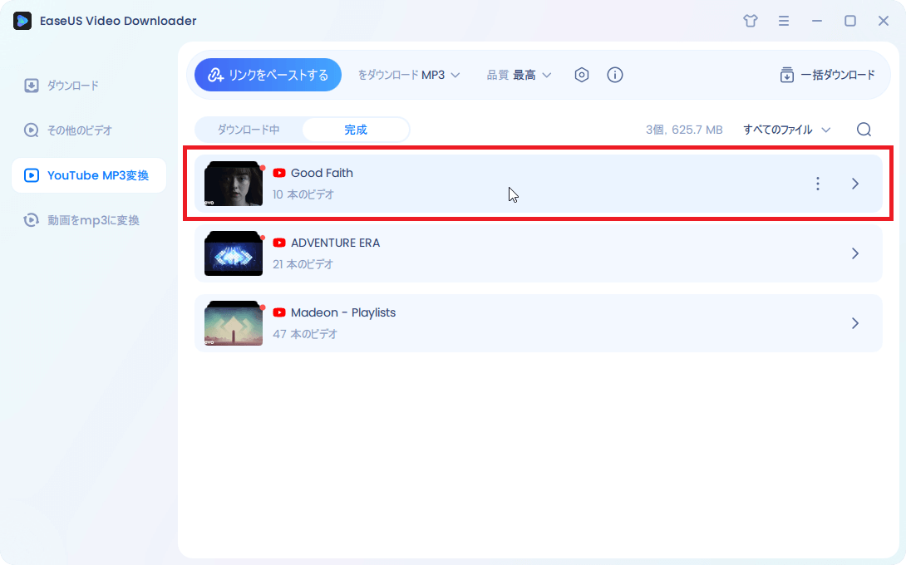
Task: Switch to the ダウンロード中 tab
Action: 249,130
